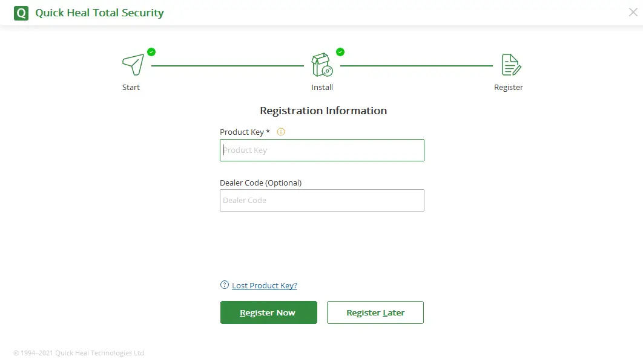Viewport: 643px width, 359px height.
Task: Click the info icon beside Product Key
Action: tap(281, 132)
